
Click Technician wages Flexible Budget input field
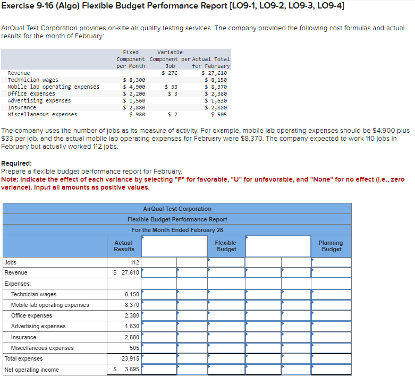click(226, 294)
